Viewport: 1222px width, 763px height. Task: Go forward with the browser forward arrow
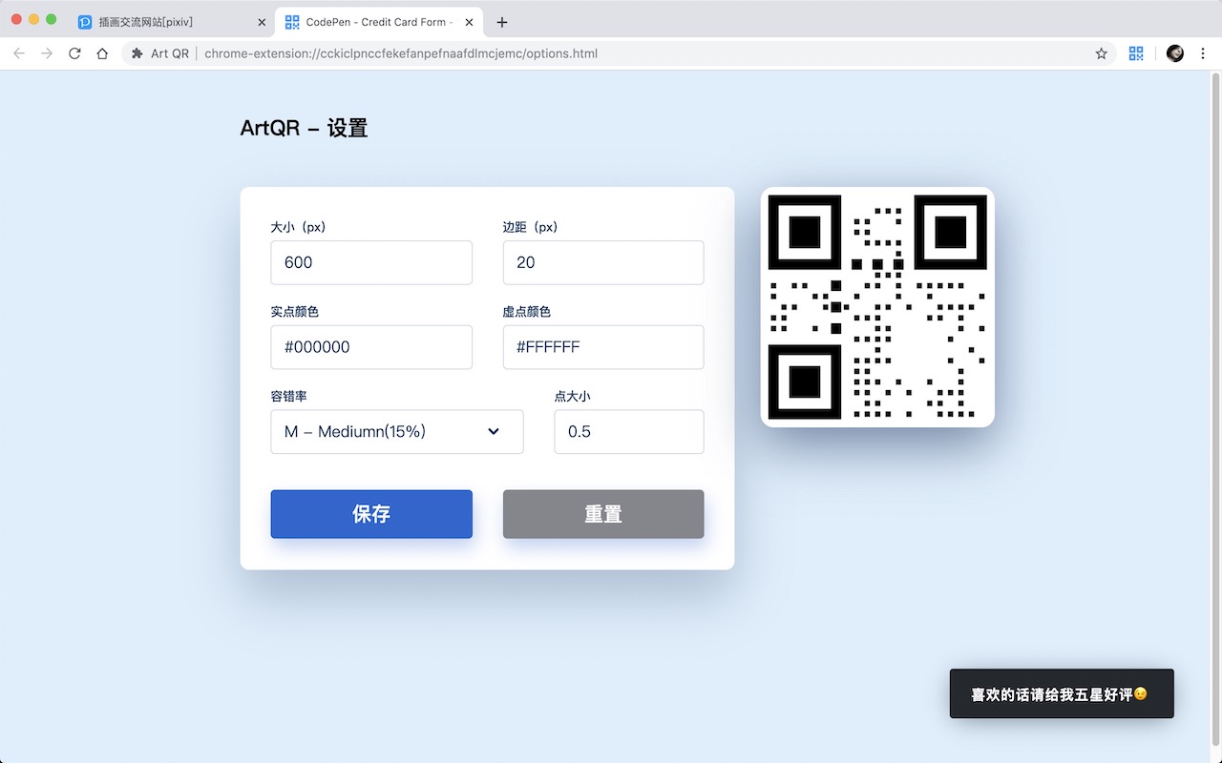pyautogui.click(x=47, y=53)
